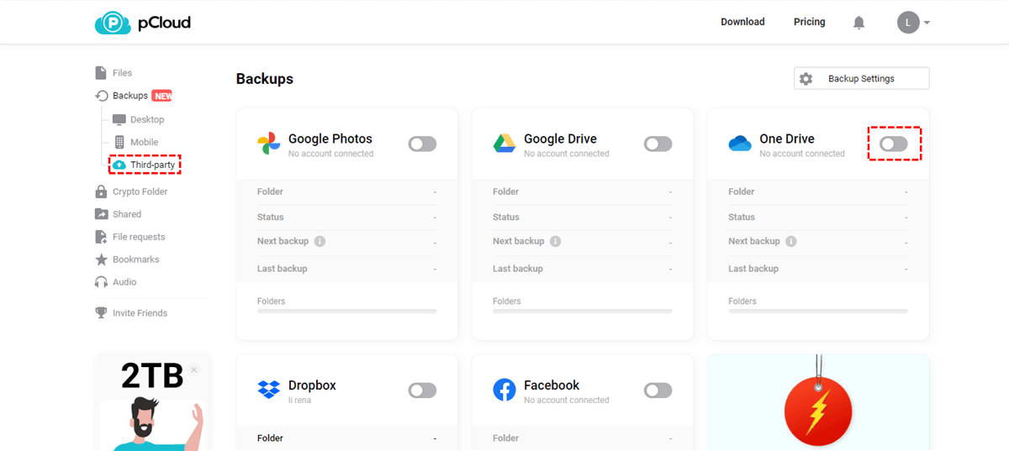Viewport: 1009px width, 451px height.
Task: Click the Invite Friends trophy icon
Action: 101,313
